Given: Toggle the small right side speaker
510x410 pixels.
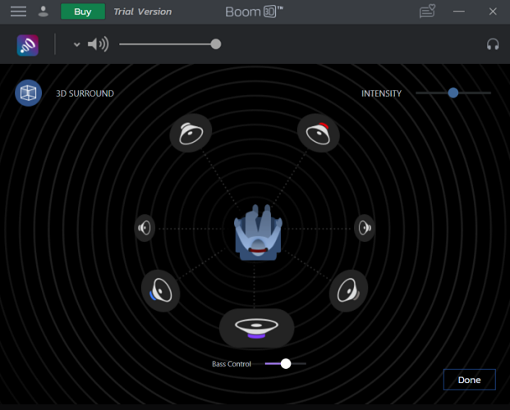Looking at the screenshot, I should pos(365,228).
